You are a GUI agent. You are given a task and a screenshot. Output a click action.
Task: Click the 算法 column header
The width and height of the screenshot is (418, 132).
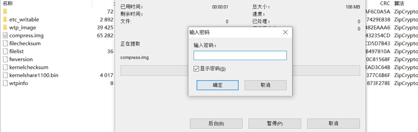[x=399, y=4]
